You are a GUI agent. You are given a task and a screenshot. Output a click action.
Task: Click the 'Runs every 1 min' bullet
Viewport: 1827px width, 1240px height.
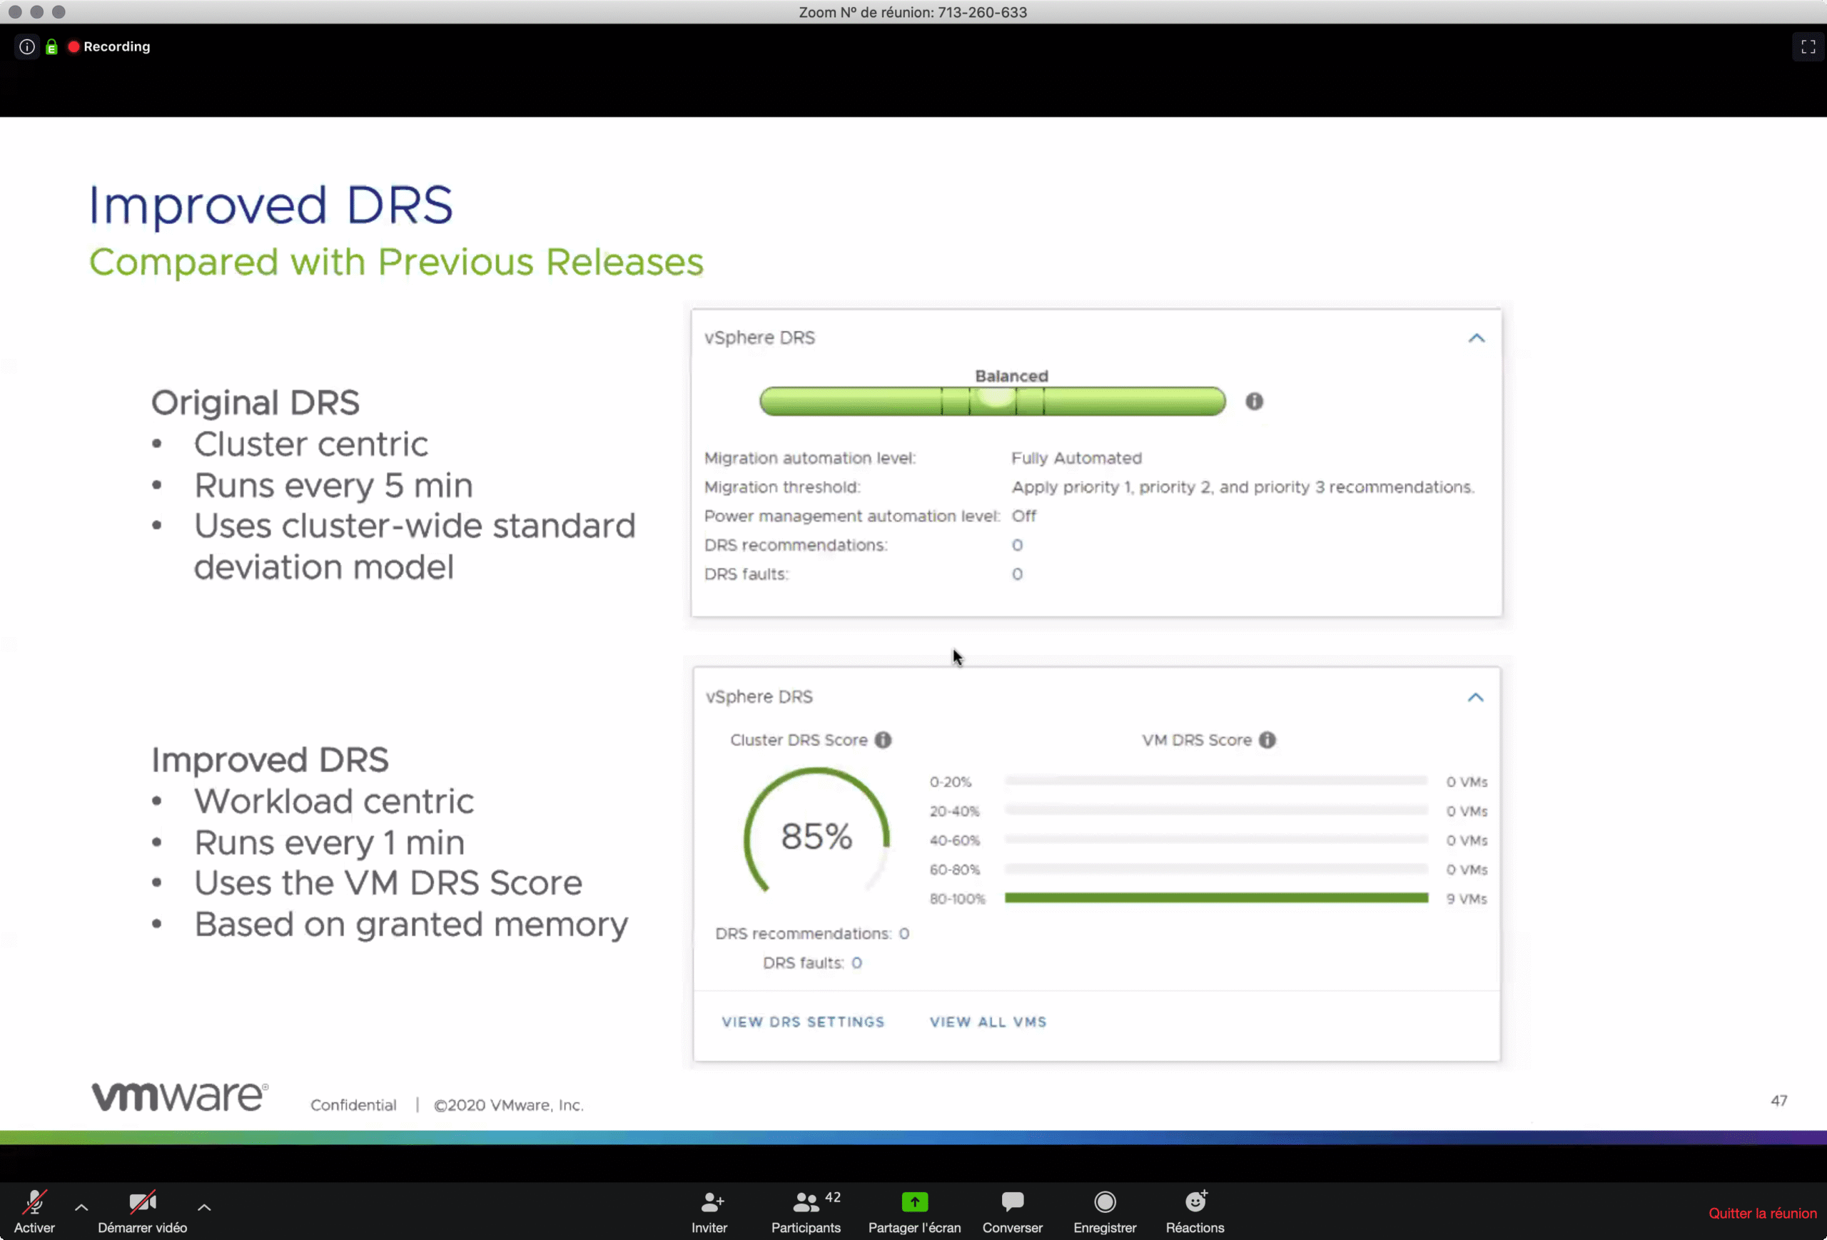click(330, 843)
